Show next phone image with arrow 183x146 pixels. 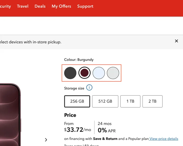pyautogui.click(x=46, y=140)
